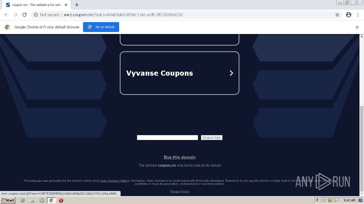
Task: Open the media player taskbar icon
Action: [x=42, y=200]
